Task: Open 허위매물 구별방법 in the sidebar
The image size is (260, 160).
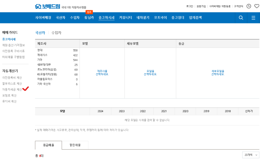Action: click(13, 57)
